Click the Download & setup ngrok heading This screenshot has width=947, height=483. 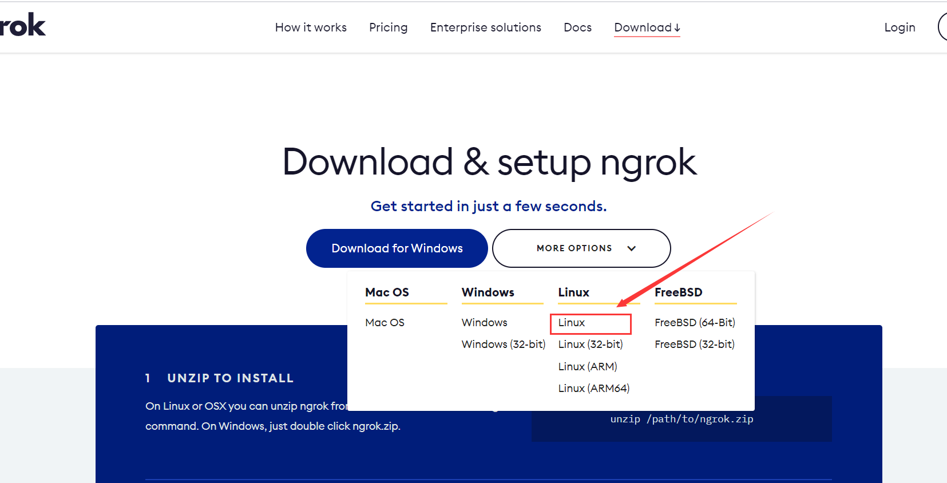click(490, 162)
